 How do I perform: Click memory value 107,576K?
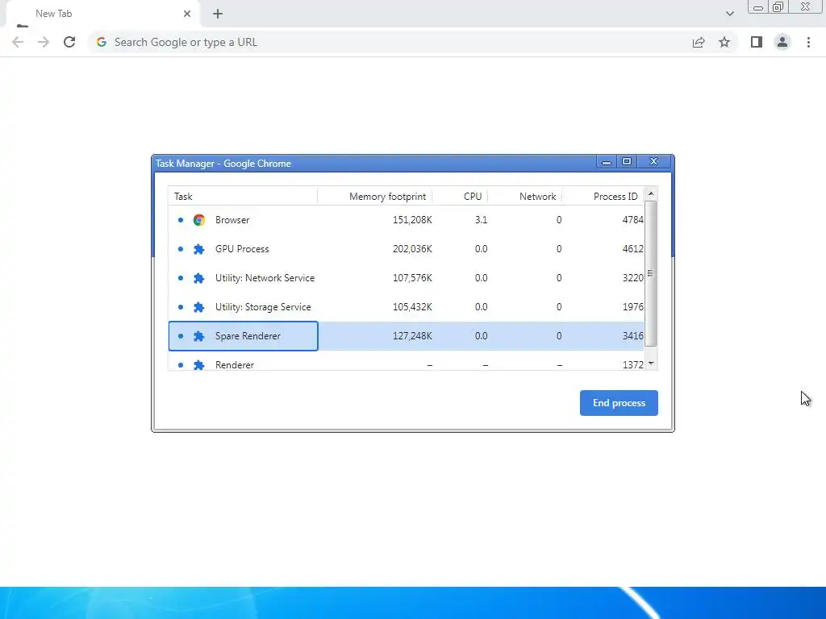(x=412, y=278)
